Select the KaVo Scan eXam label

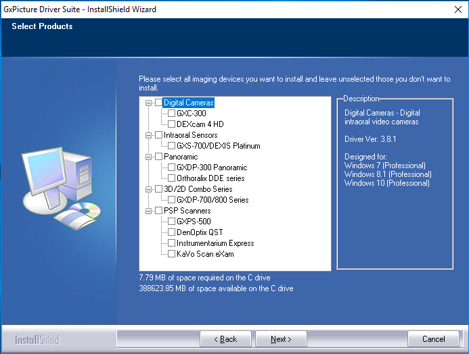tap(205, 254)
